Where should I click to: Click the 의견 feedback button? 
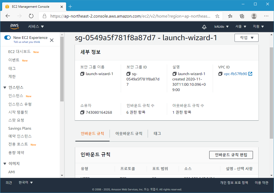click(9, 183)
